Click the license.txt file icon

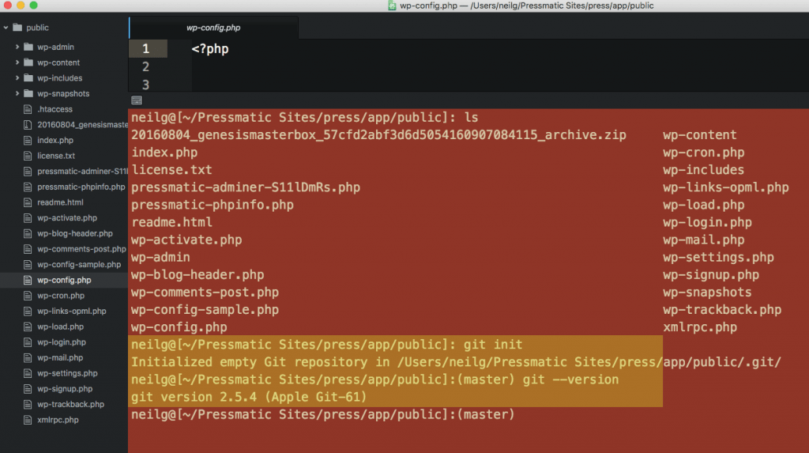28,156
